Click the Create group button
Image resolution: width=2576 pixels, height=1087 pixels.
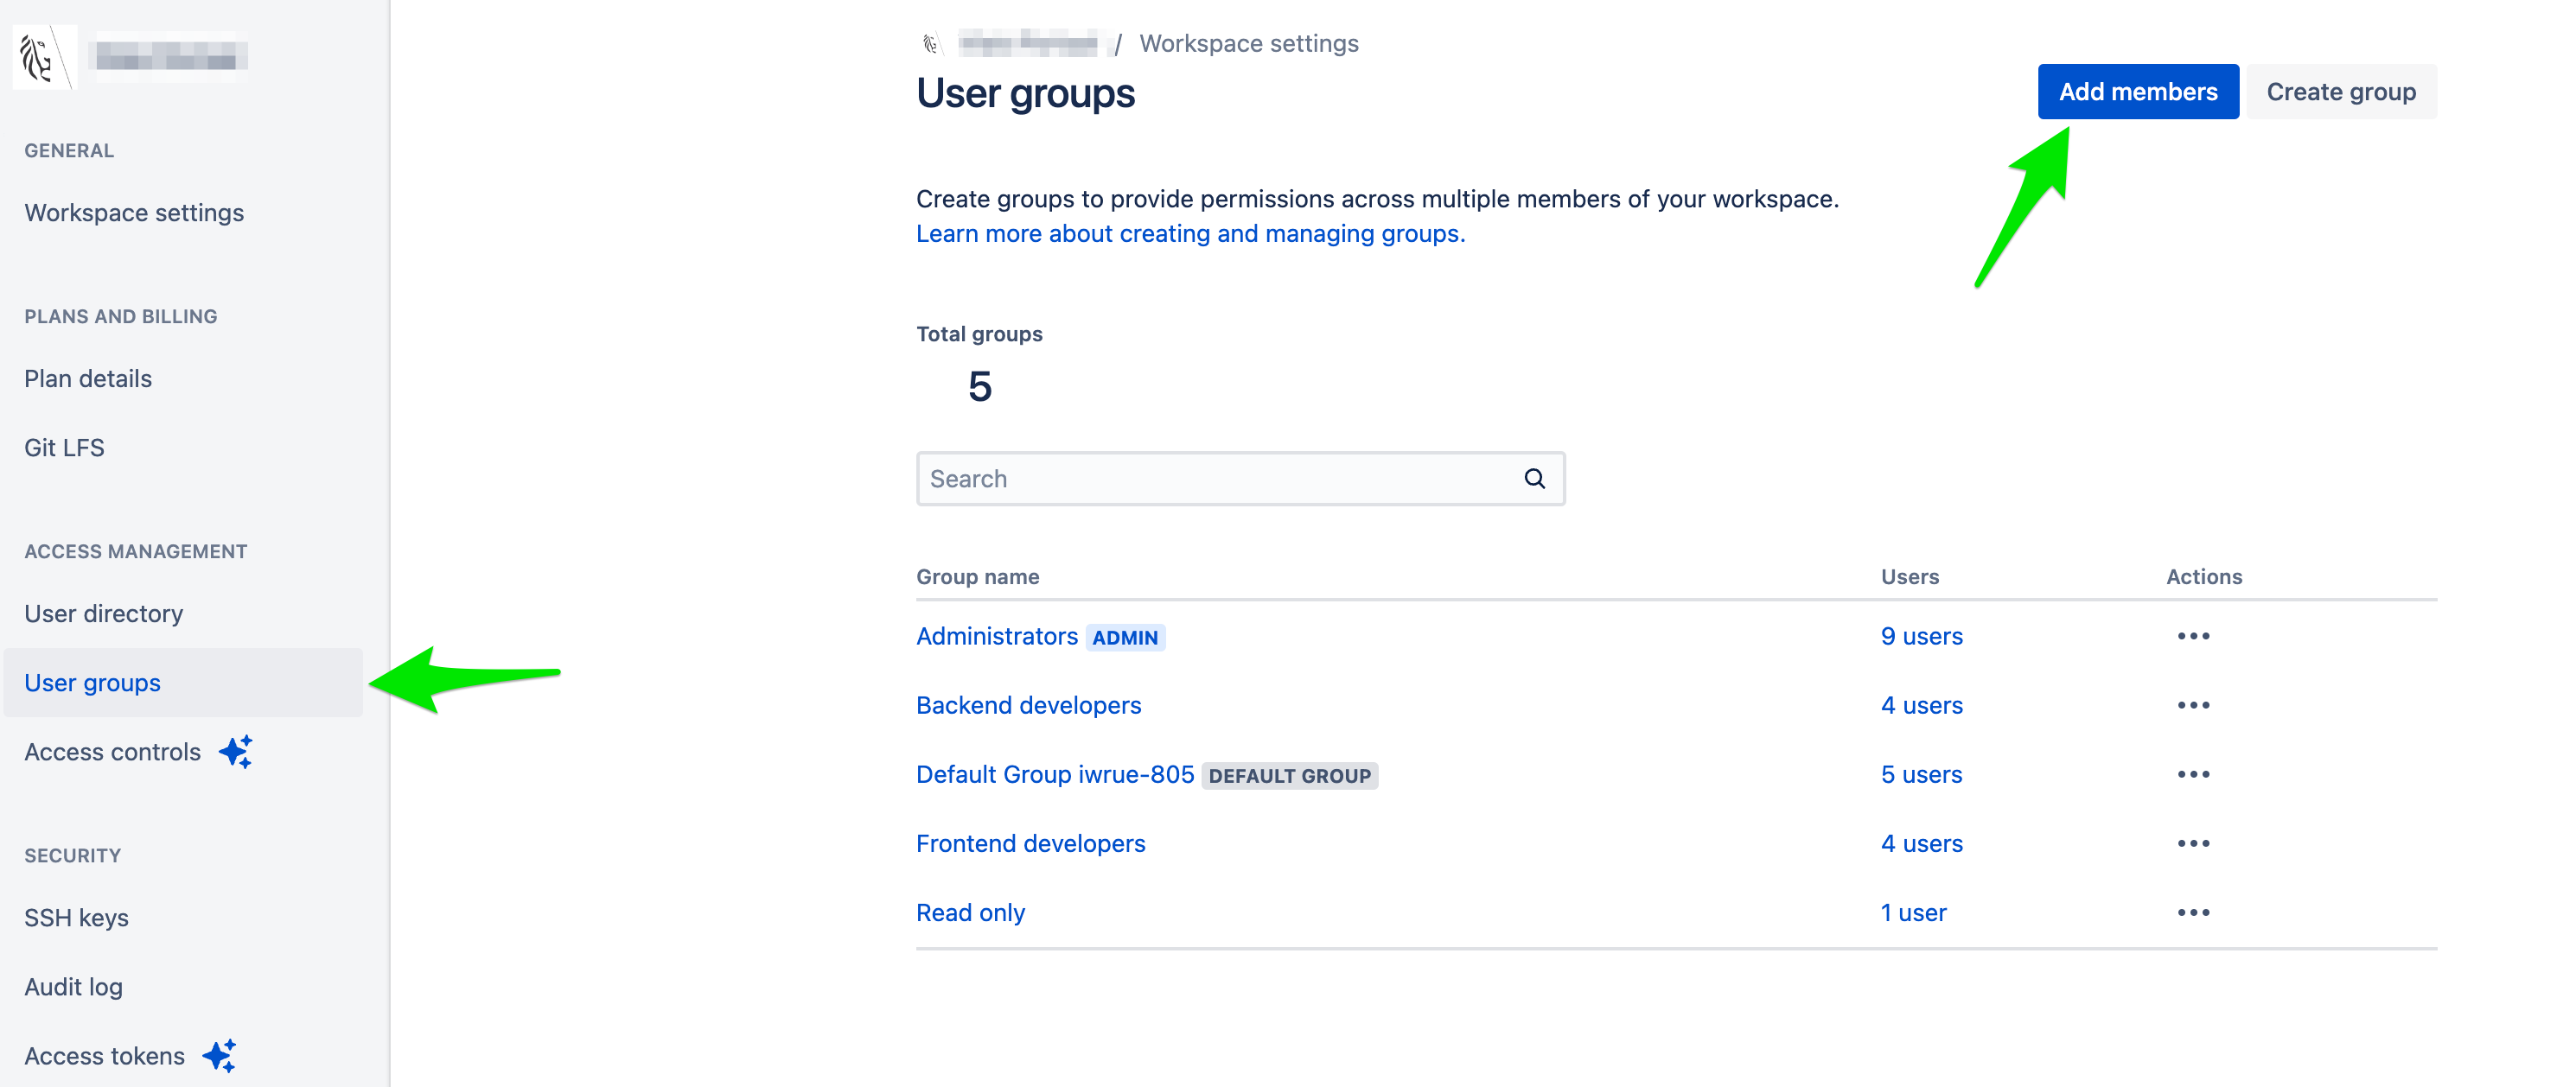2340,91
